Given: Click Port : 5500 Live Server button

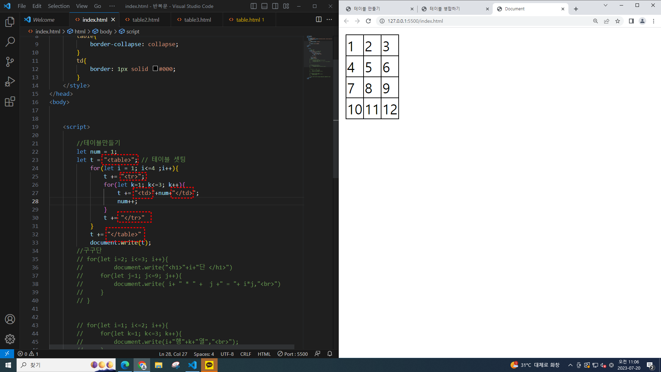Looking at the screenshot, I should coord(293,354).
